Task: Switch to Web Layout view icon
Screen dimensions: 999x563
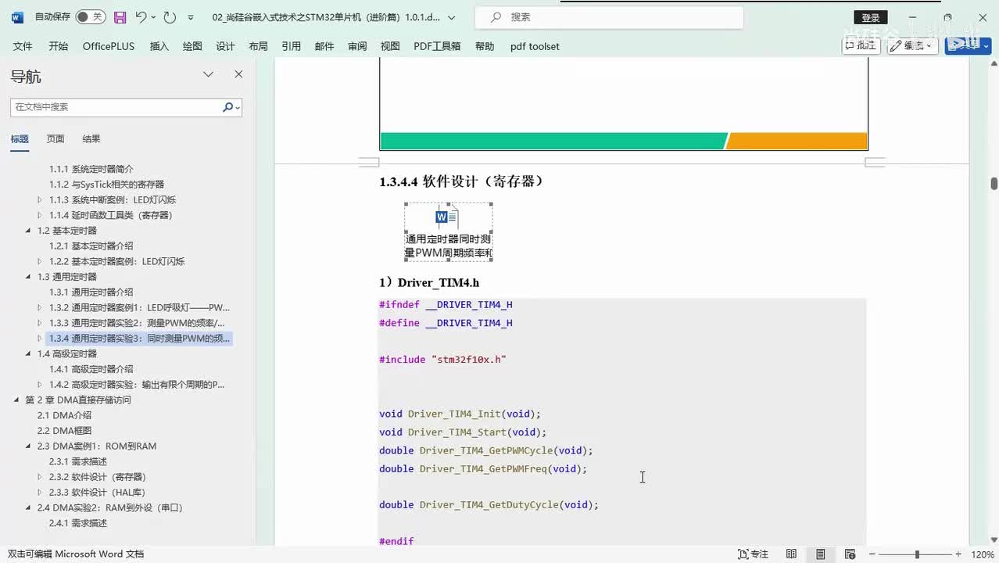Action: [850, 554]
